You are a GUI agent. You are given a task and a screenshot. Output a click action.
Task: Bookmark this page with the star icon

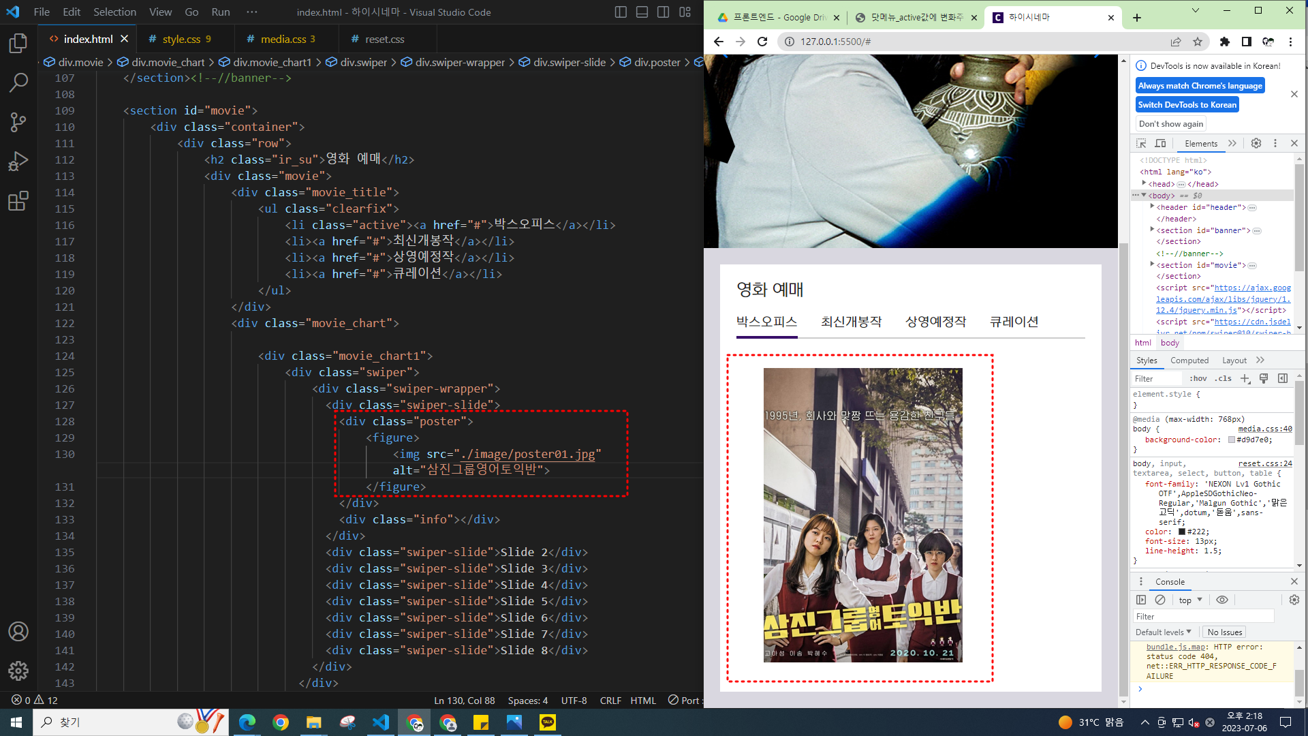pyautogui.click(x=1198, y=42)
